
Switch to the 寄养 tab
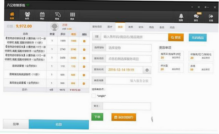[131, 27]
